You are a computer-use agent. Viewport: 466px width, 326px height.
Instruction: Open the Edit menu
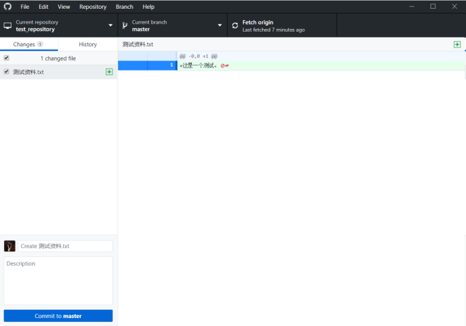pyautogui.click(x=43, y=7)
